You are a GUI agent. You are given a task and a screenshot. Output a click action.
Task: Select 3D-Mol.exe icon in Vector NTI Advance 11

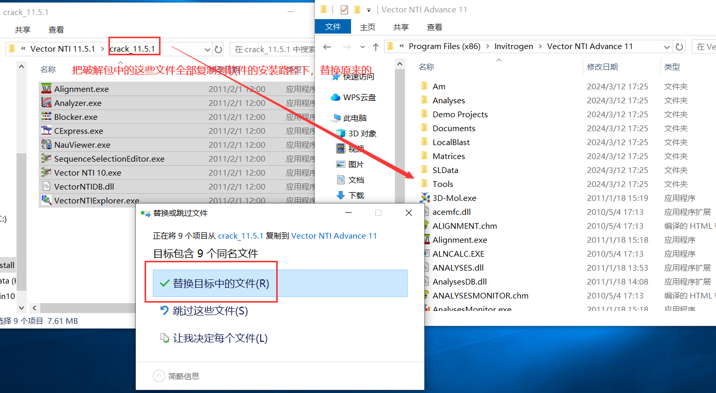[x=425, y=198]
